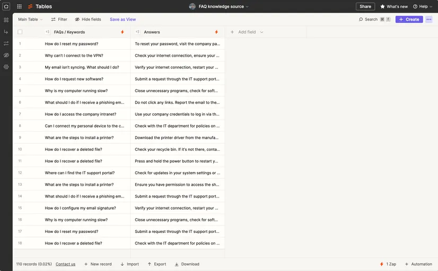Click the plus icon beside New record
Viewport: 438px width, 271px height.
(86, 264)
